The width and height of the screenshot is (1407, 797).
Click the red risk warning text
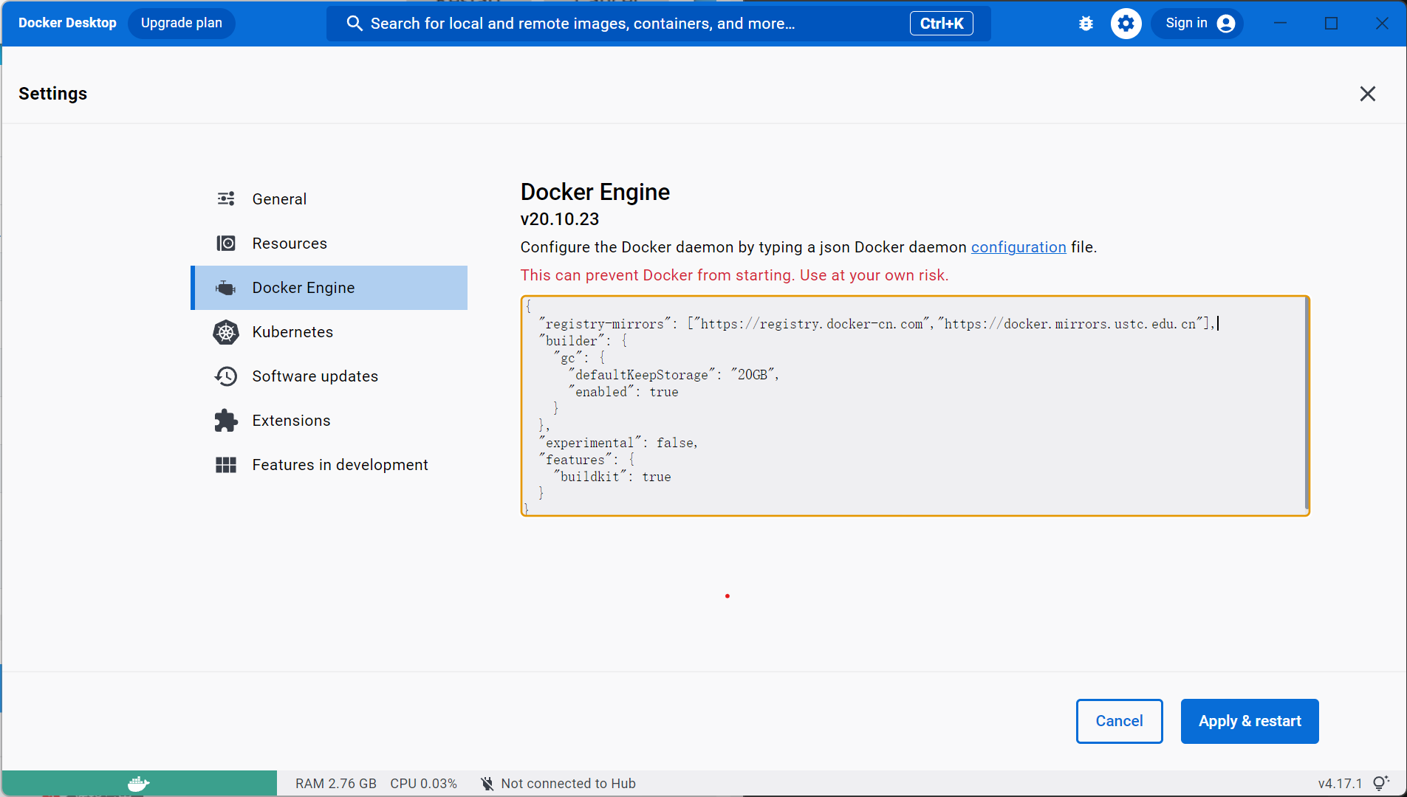734,275
